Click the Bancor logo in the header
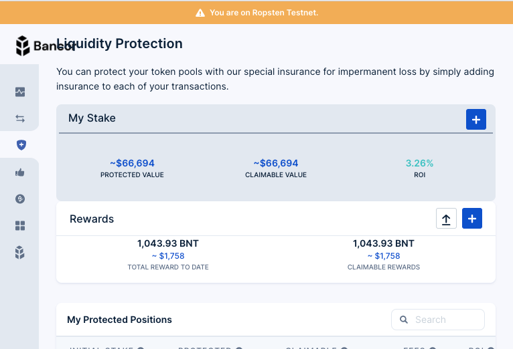 24,45
